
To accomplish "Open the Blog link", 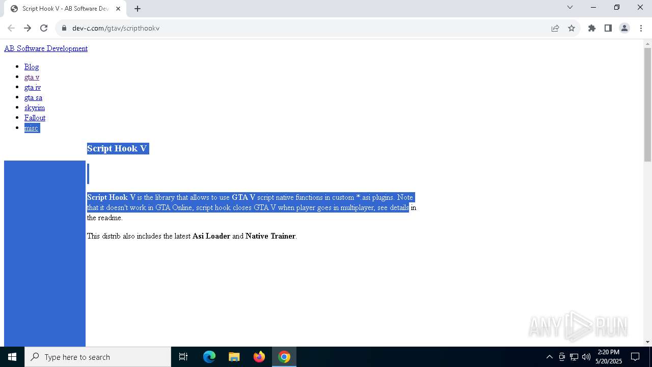I will [32, 67].
